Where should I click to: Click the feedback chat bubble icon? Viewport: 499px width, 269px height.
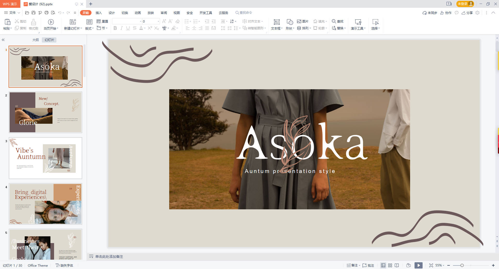tap(457, 13)
